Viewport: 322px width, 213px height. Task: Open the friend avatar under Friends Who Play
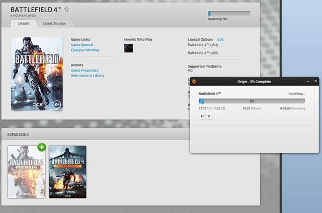pyautogui.click(x=128, y=48)
